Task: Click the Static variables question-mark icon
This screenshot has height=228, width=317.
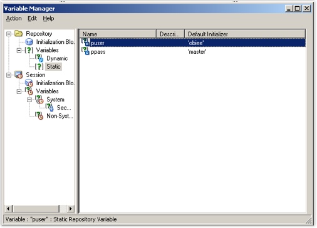Action: pos(39,66)
